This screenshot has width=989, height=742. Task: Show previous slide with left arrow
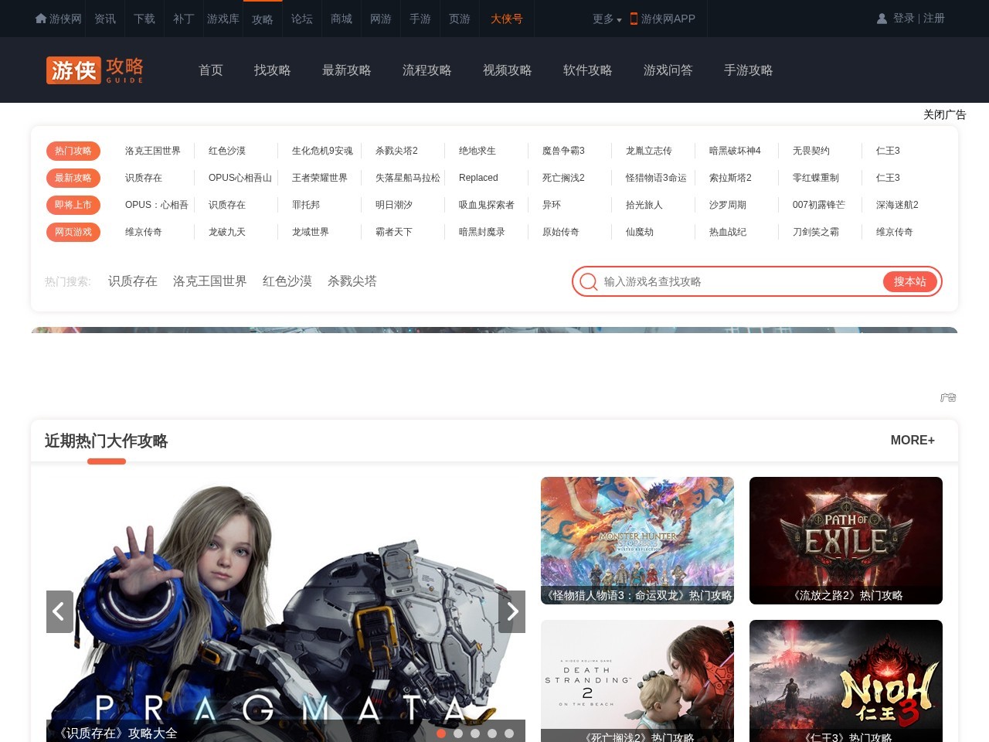[x=59, y=611]
